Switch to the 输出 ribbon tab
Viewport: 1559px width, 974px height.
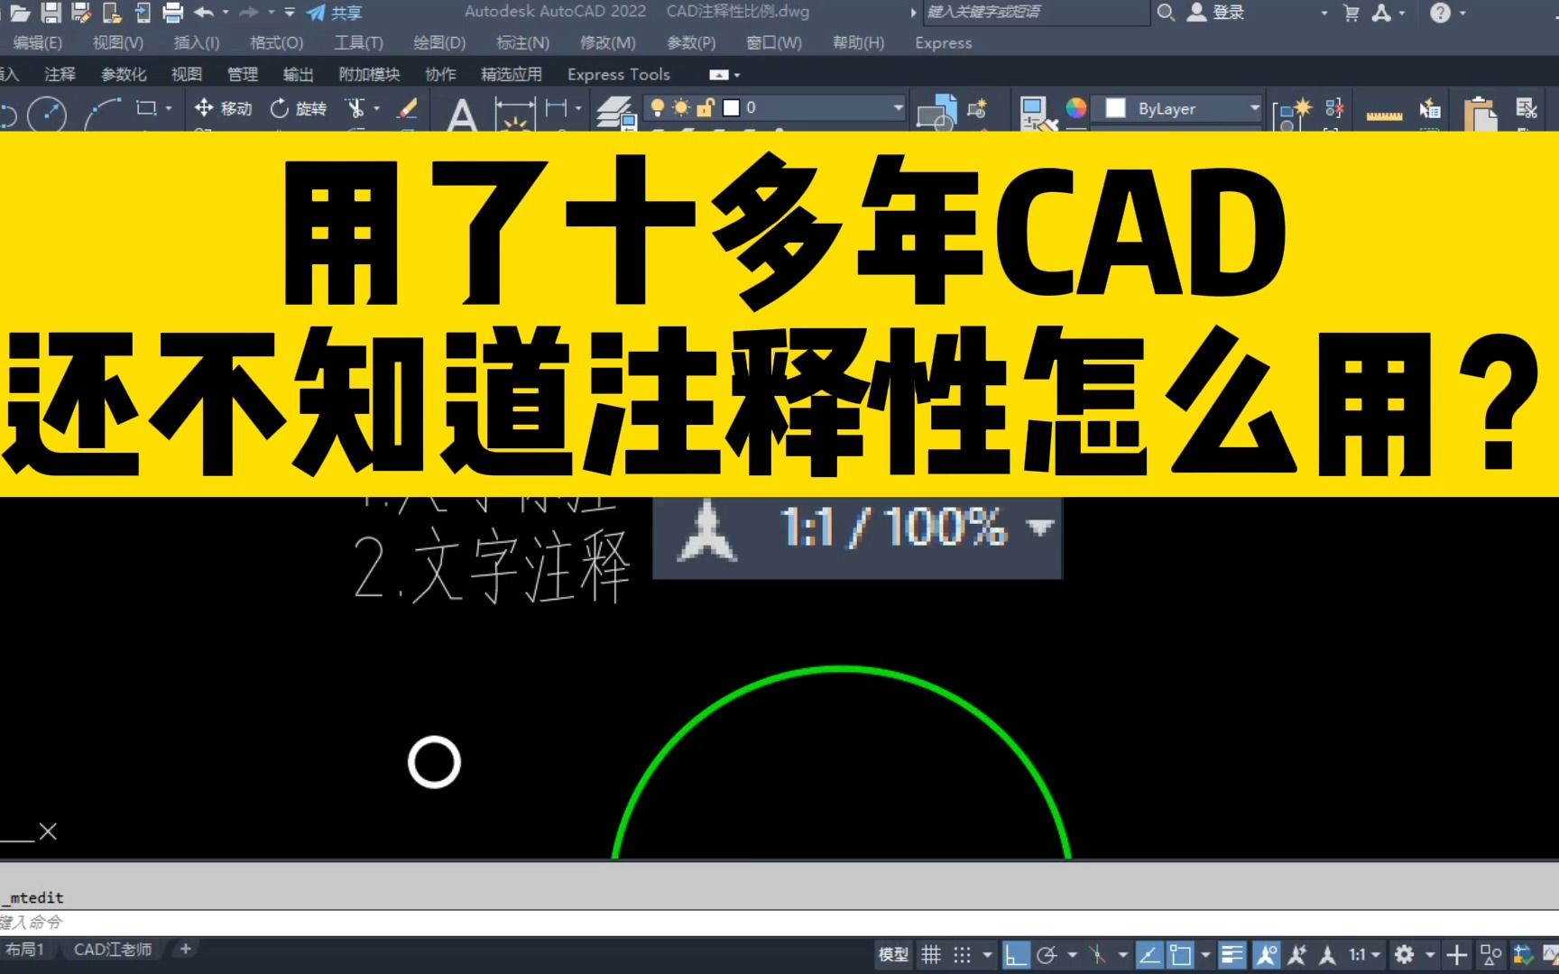pos(298,74)
